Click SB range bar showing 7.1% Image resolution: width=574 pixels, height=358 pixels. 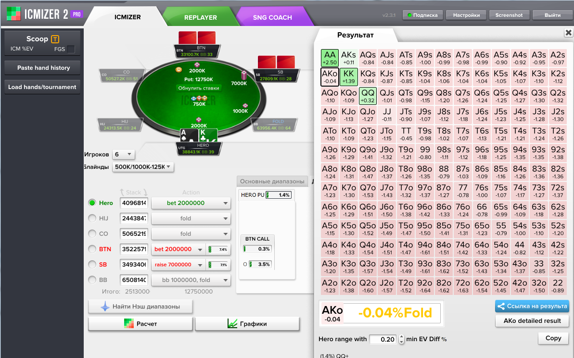pyautogui.click(x=218, y=265)
